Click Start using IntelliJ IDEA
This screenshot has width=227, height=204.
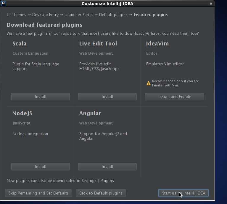[x=183, y=193]
